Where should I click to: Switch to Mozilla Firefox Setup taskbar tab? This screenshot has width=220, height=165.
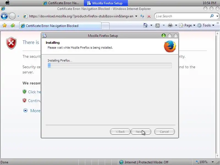pos(106,3)
